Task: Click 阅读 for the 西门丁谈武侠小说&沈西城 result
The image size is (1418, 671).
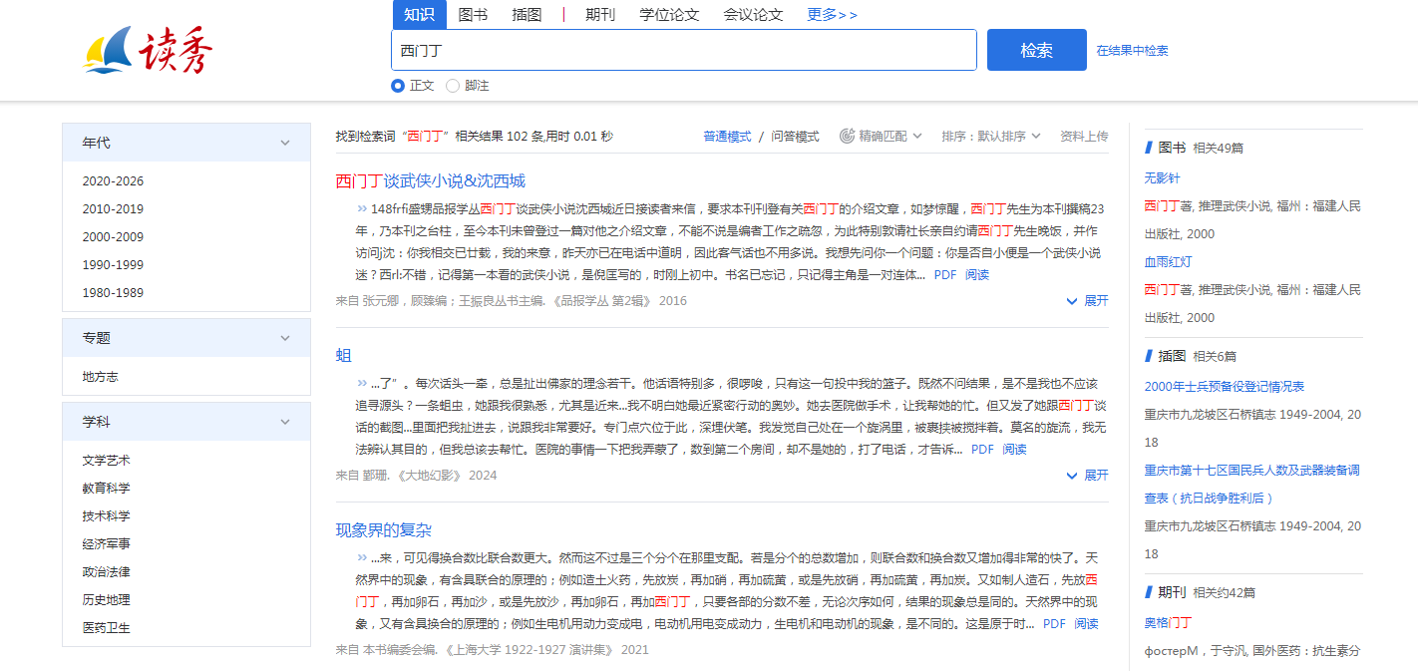Action: point(977,275)
